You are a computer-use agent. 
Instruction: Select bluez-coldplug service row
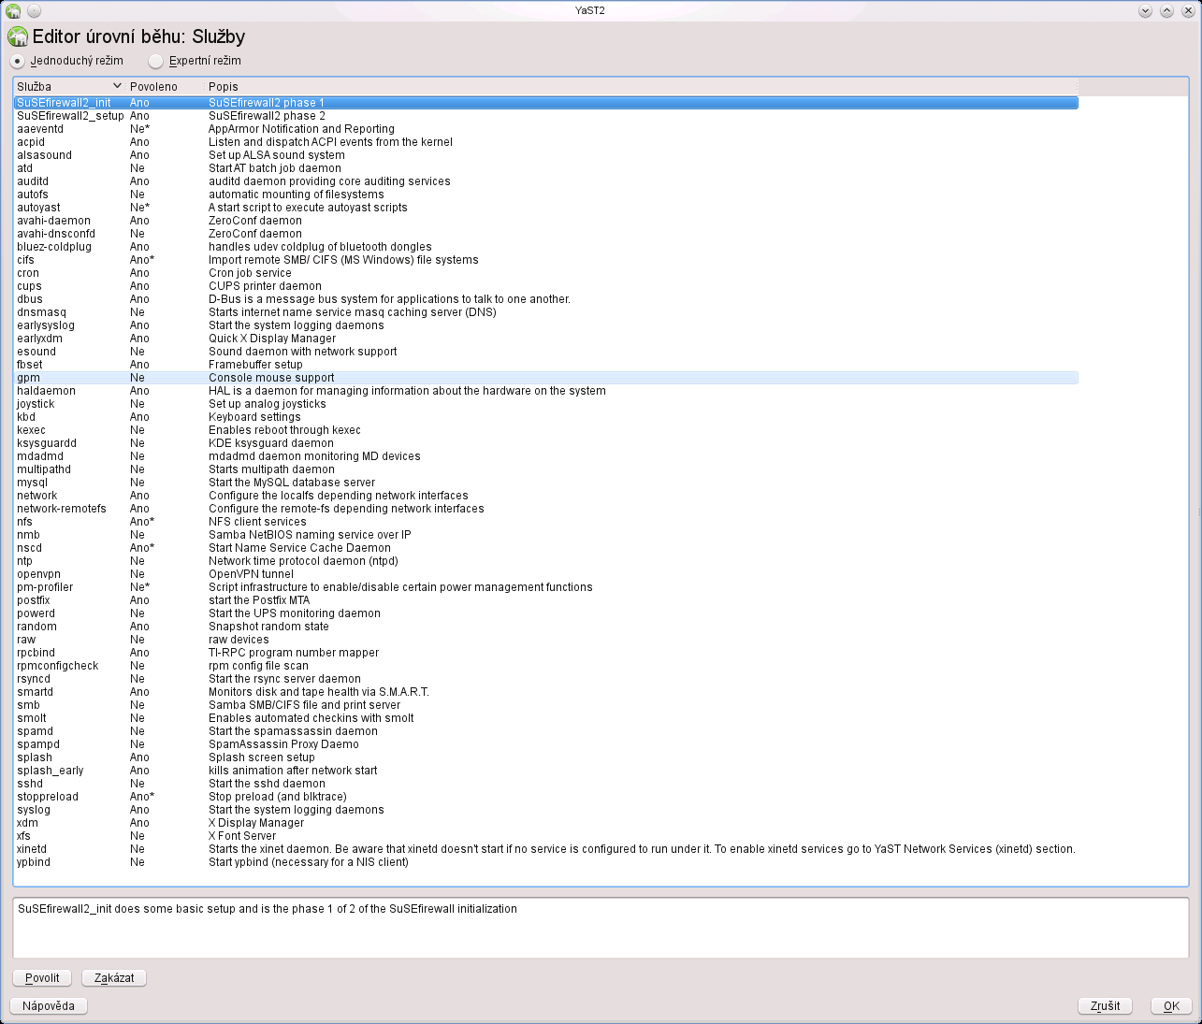click(546, 247)
